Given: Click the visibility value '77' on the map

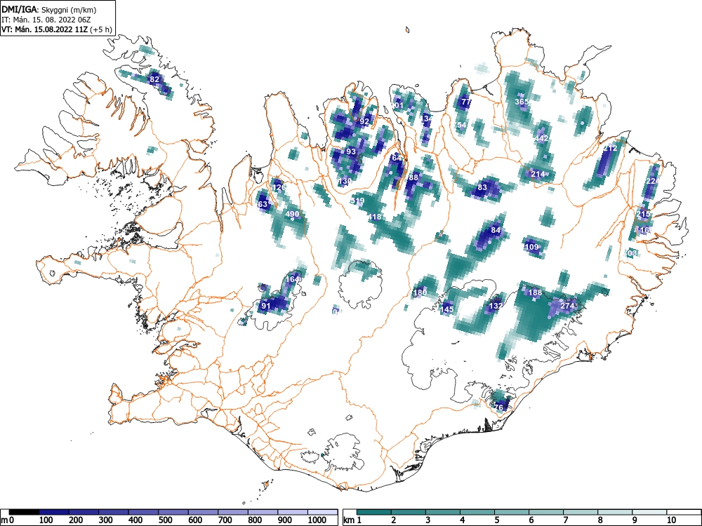Looking at the screenshot, I should pos(466,102).
